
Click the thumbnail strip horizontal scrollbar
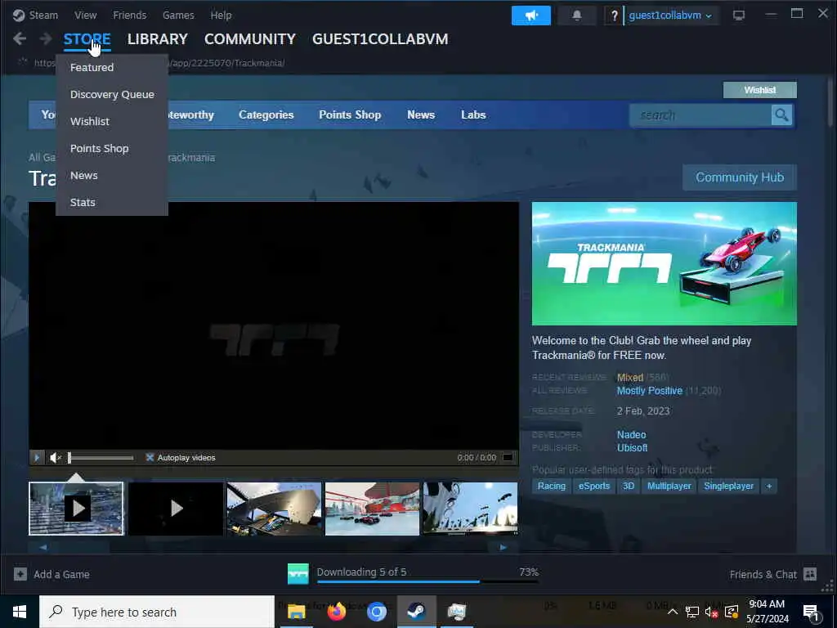pos(273,547)
